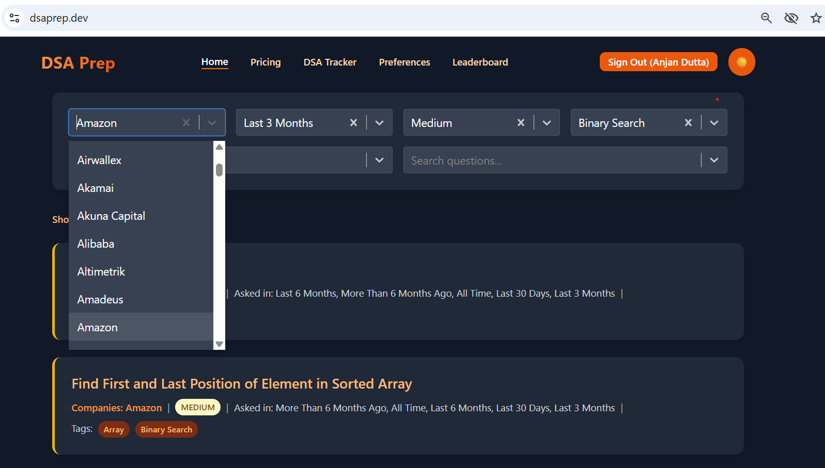Image resolution: width=825 pixels, height=468 pixels.
Task: Go to the Leaderboard tab
Action: [x=480, y=62]
